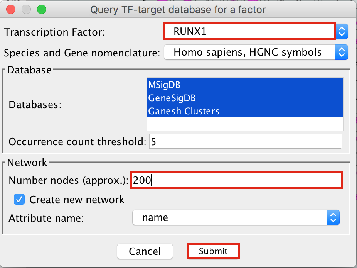
Task: Click the Number nodes input field
Action: (x=236, y=180)
